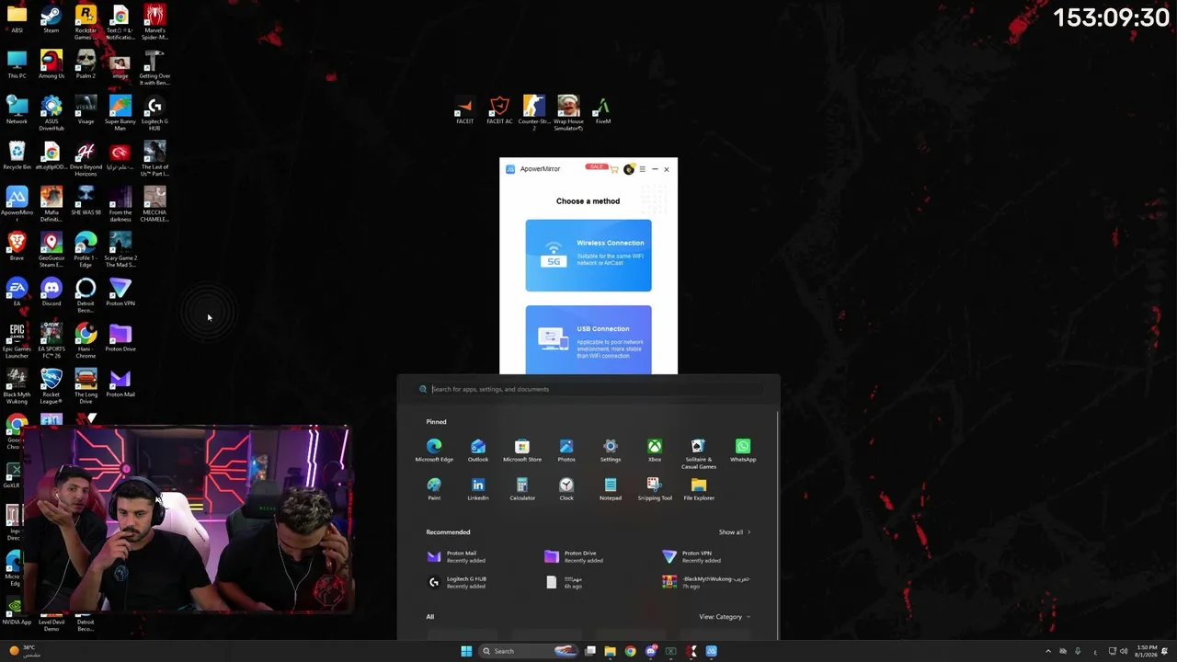This screenshot has height=662, width=1177.
Task: Open LinkedIn pinned app
Action: (x=478, y=489)
